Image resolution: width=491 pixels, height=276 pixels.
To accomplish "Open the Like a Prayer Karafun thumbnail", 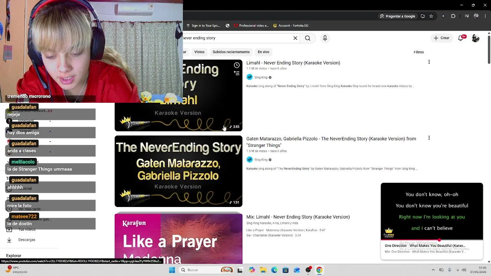I will click(x=178, y=238).
